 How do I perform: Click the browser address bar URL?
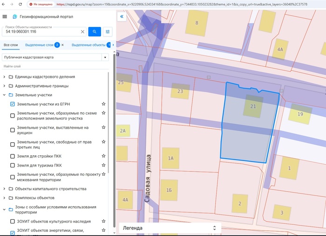[182, 4]
